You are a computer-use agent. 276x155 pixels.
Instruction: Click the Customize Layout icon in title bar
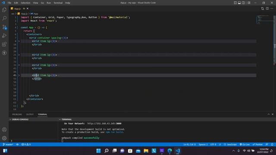pos(249,3)
